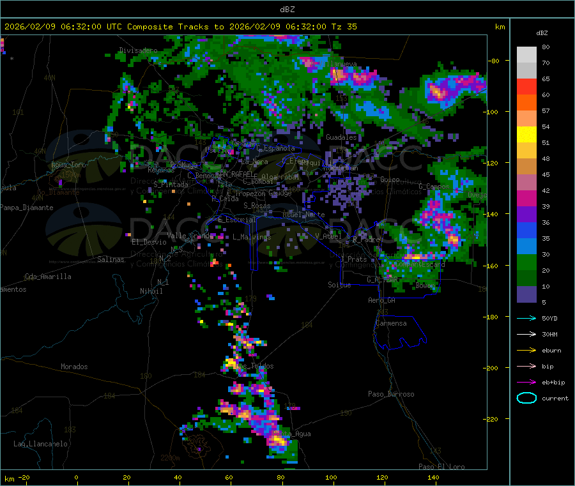Click the 'Aero_GH' map label
575x486 pixels.
click(382, 300)
